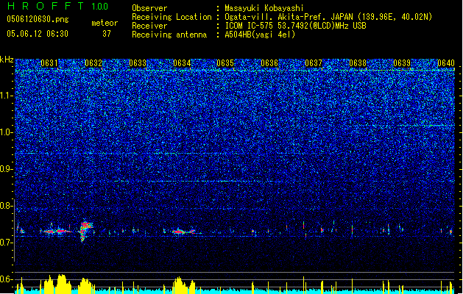
Task: Click the version number 1.00
Action: 100,7
